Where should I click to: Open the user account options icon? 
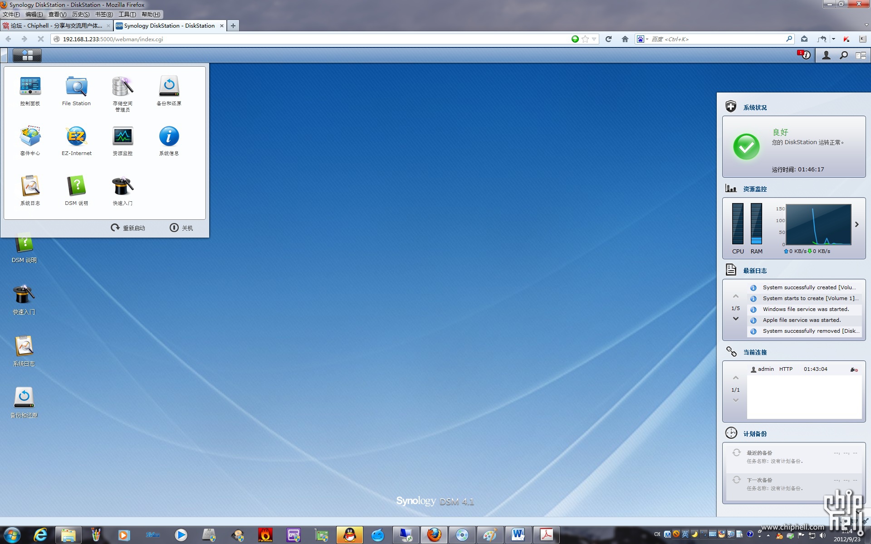[x=826, y=55]
